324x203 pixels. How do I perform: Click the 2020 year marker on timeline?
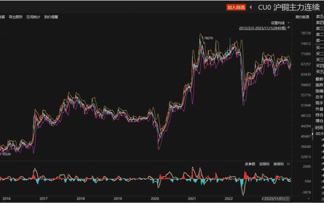coord(154,199)
